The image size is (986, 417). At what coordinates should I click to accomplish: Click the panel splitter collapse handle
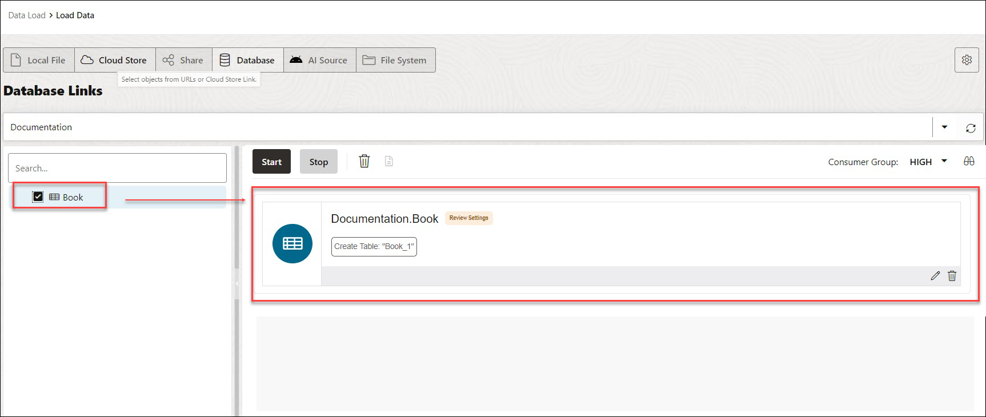tap(237, 283)
